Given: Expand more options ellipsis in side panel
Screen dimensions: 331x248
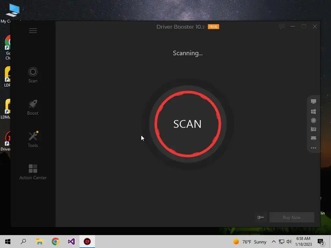Looking at the screenshot, I should tap(314, 148).
